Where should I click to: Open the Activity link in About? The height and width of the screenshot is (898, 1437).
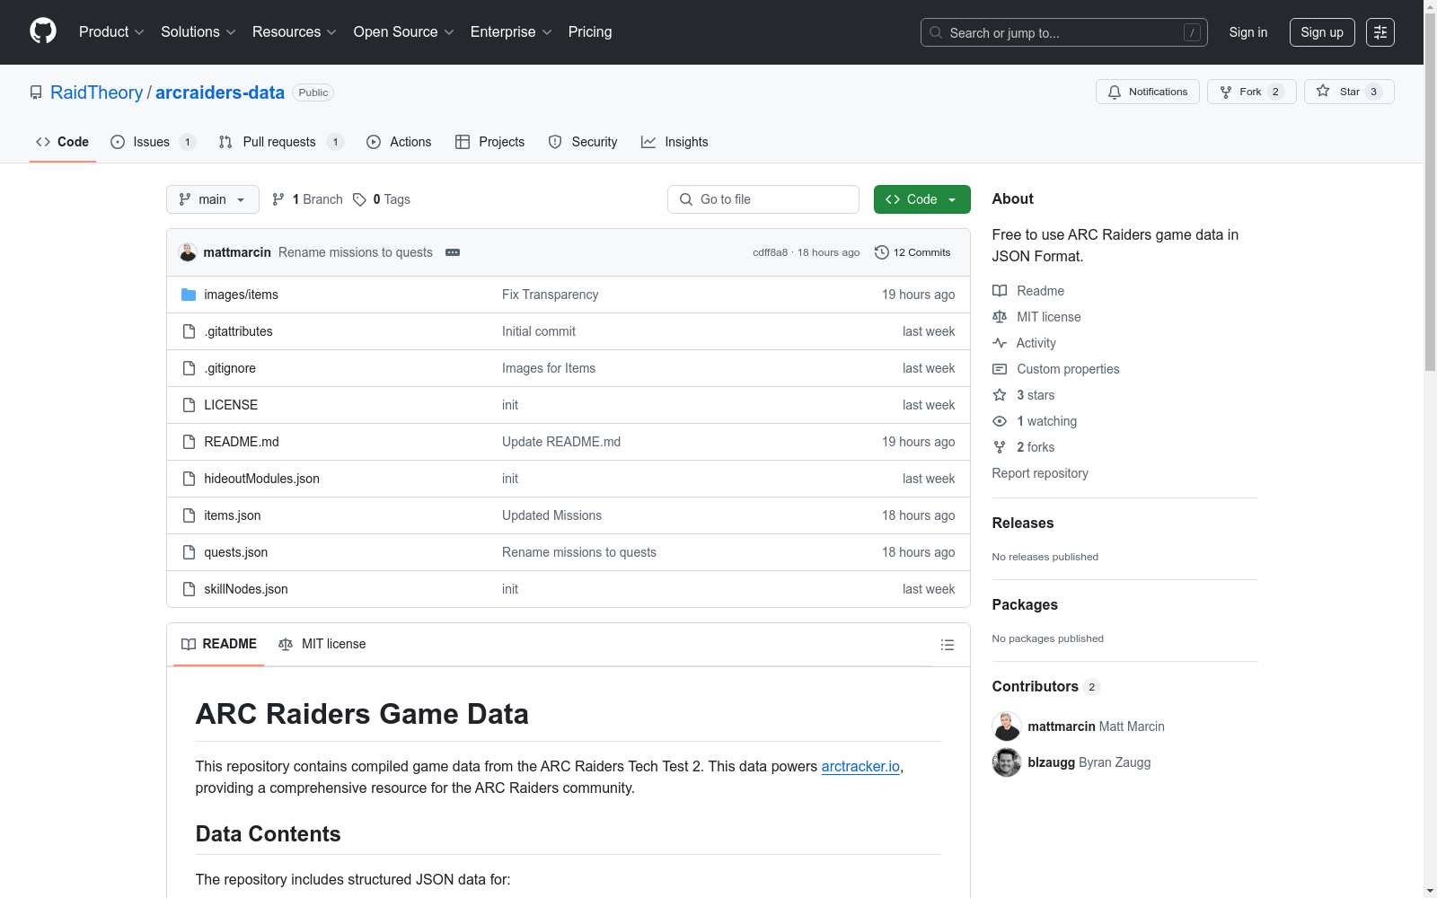[x=1036, y=343]
